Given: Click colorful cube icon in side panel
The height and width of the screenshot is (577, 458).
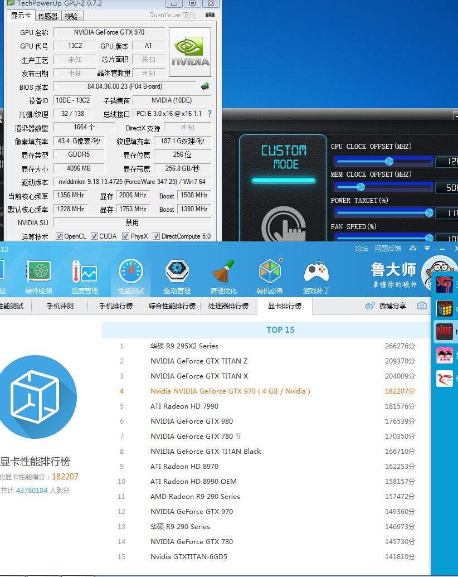Looking at the screenshot, I should click(x=445, y=308).
